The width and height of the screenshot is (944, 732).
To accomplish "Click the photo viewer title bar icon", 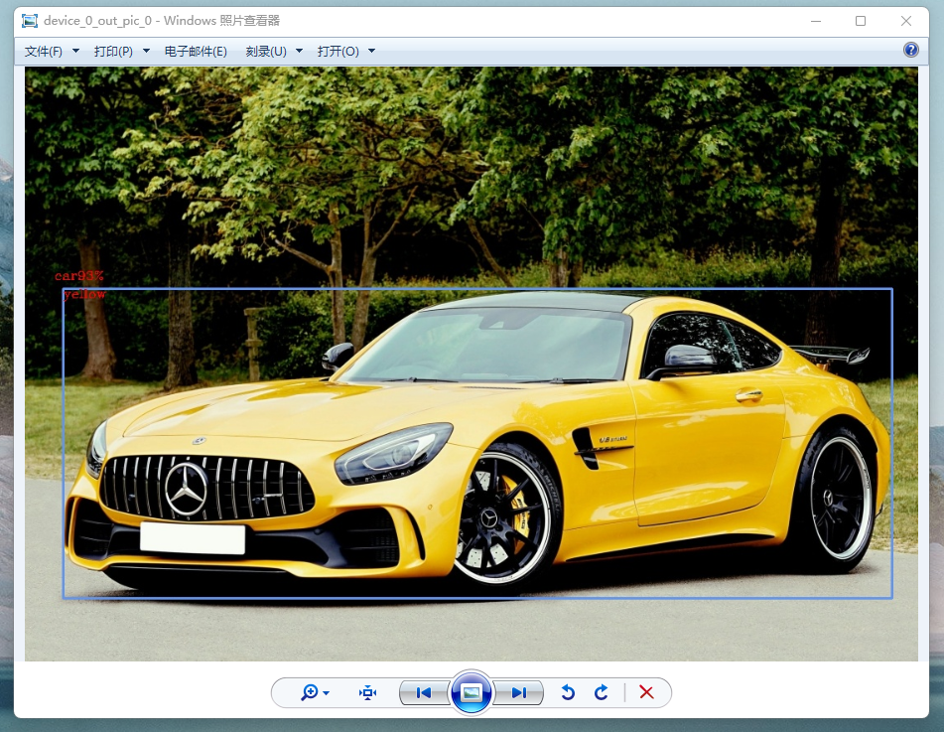I will (x=30, y=21).
